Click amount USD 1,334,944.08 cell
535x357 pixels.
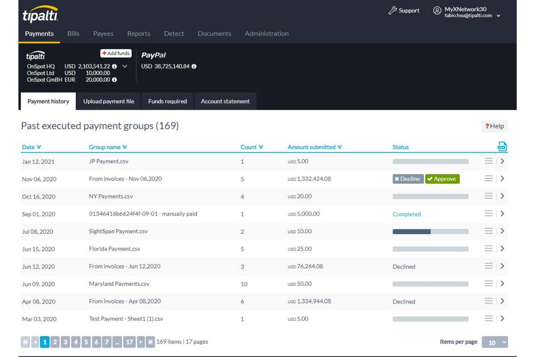click(309, 301)
